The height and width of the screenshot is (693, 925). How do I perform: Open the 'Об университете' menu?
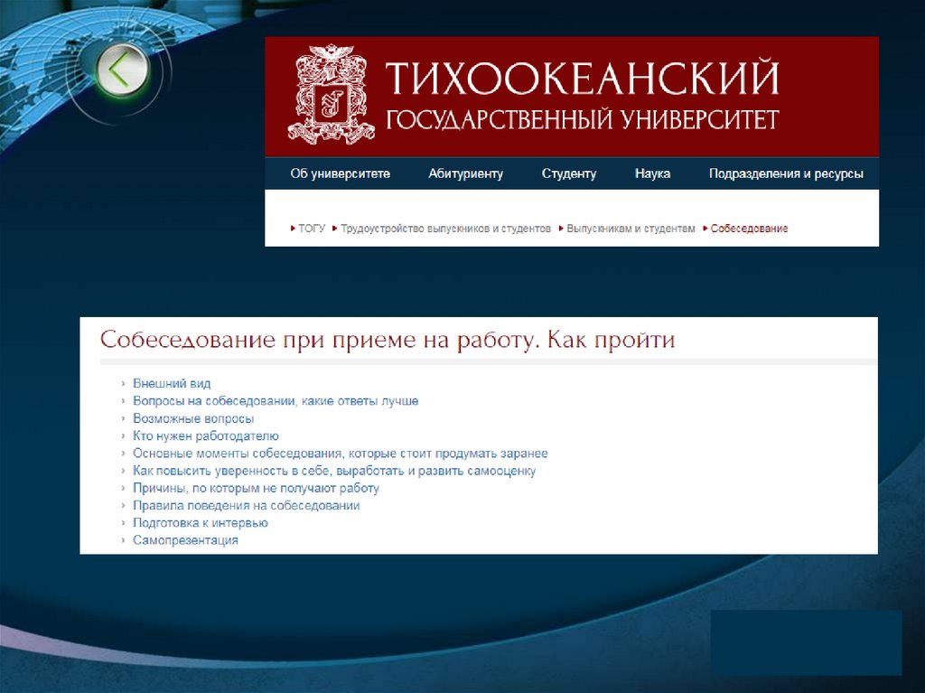tap(340, 173)
